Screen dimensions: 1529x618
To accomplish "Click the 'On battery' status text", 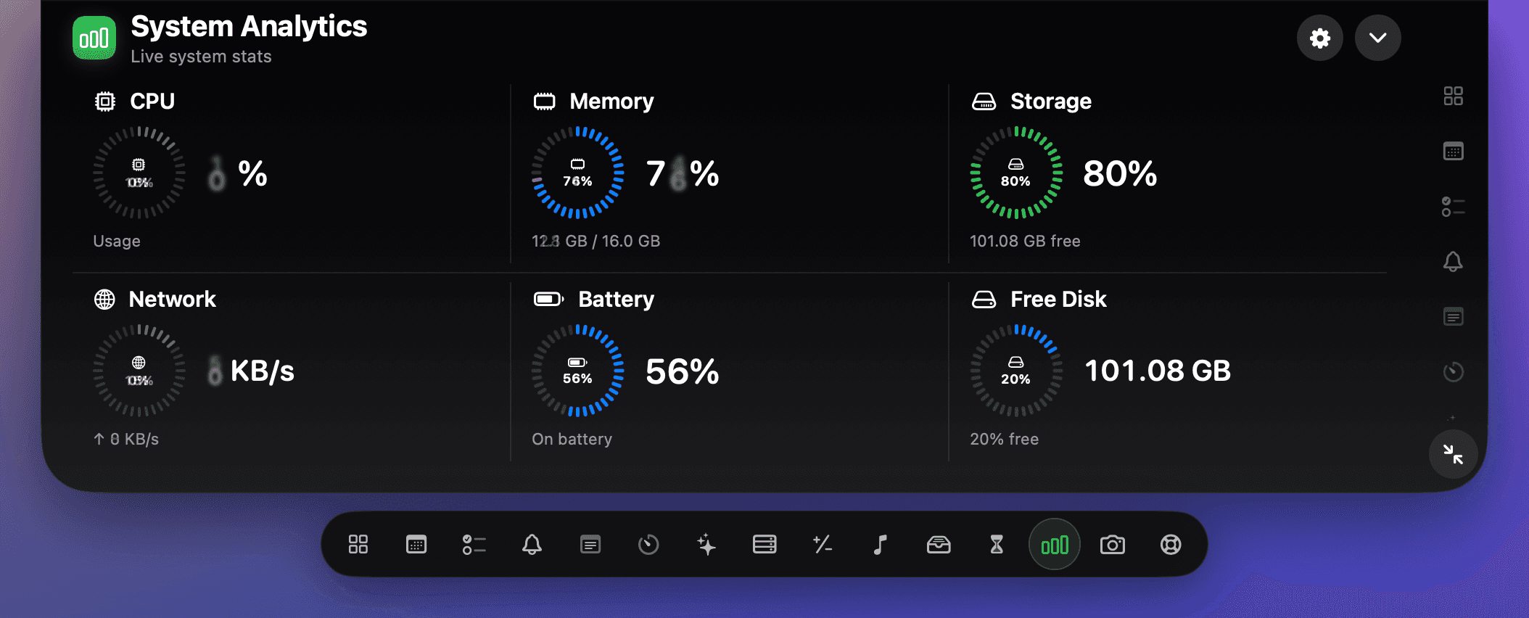I will pyautogui.click(x=572, y=439).
